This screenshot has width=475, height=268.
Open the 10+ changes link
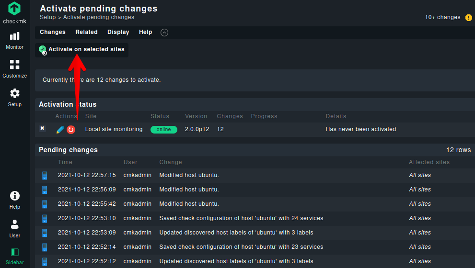click(442, 17)
